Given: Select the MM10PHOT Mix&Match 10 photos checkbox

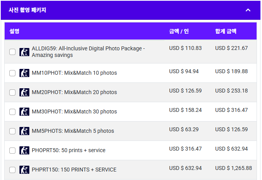Looking at the screenshot, I should (12, 73).
